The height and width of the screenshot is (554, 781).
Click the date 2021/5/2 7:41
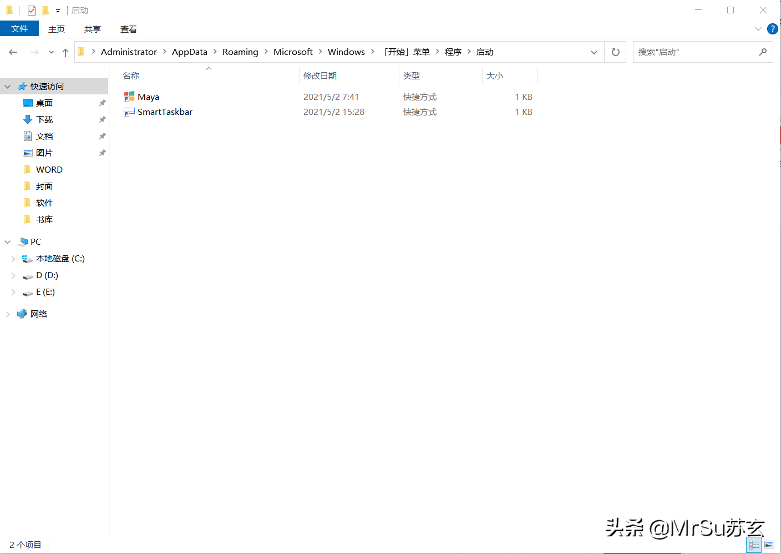point(331,97)
